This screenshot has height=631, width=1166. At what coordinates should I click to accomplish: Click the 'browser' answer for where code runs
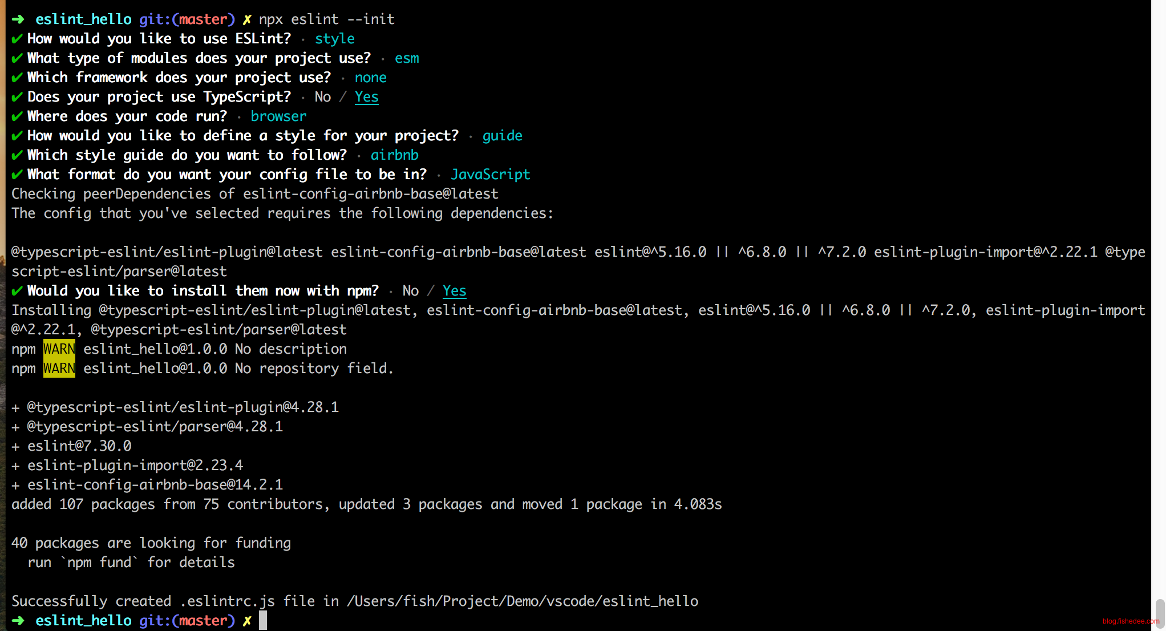coord(278,116)
